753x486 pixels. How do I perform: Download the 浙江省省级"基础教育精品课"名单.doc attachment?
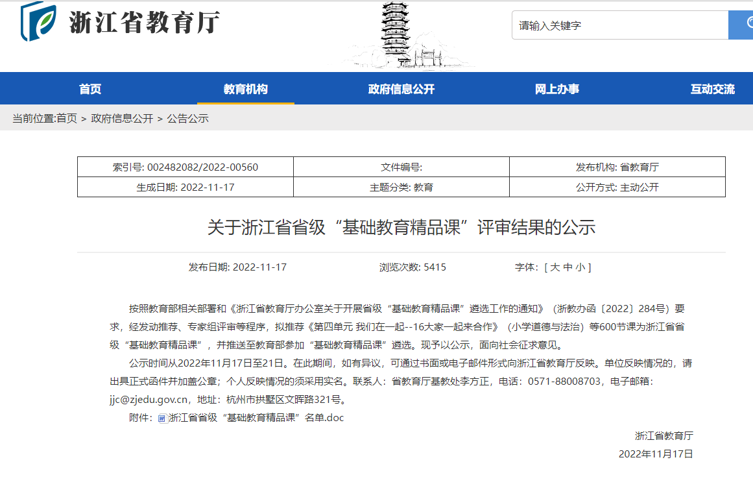point(256,418)
